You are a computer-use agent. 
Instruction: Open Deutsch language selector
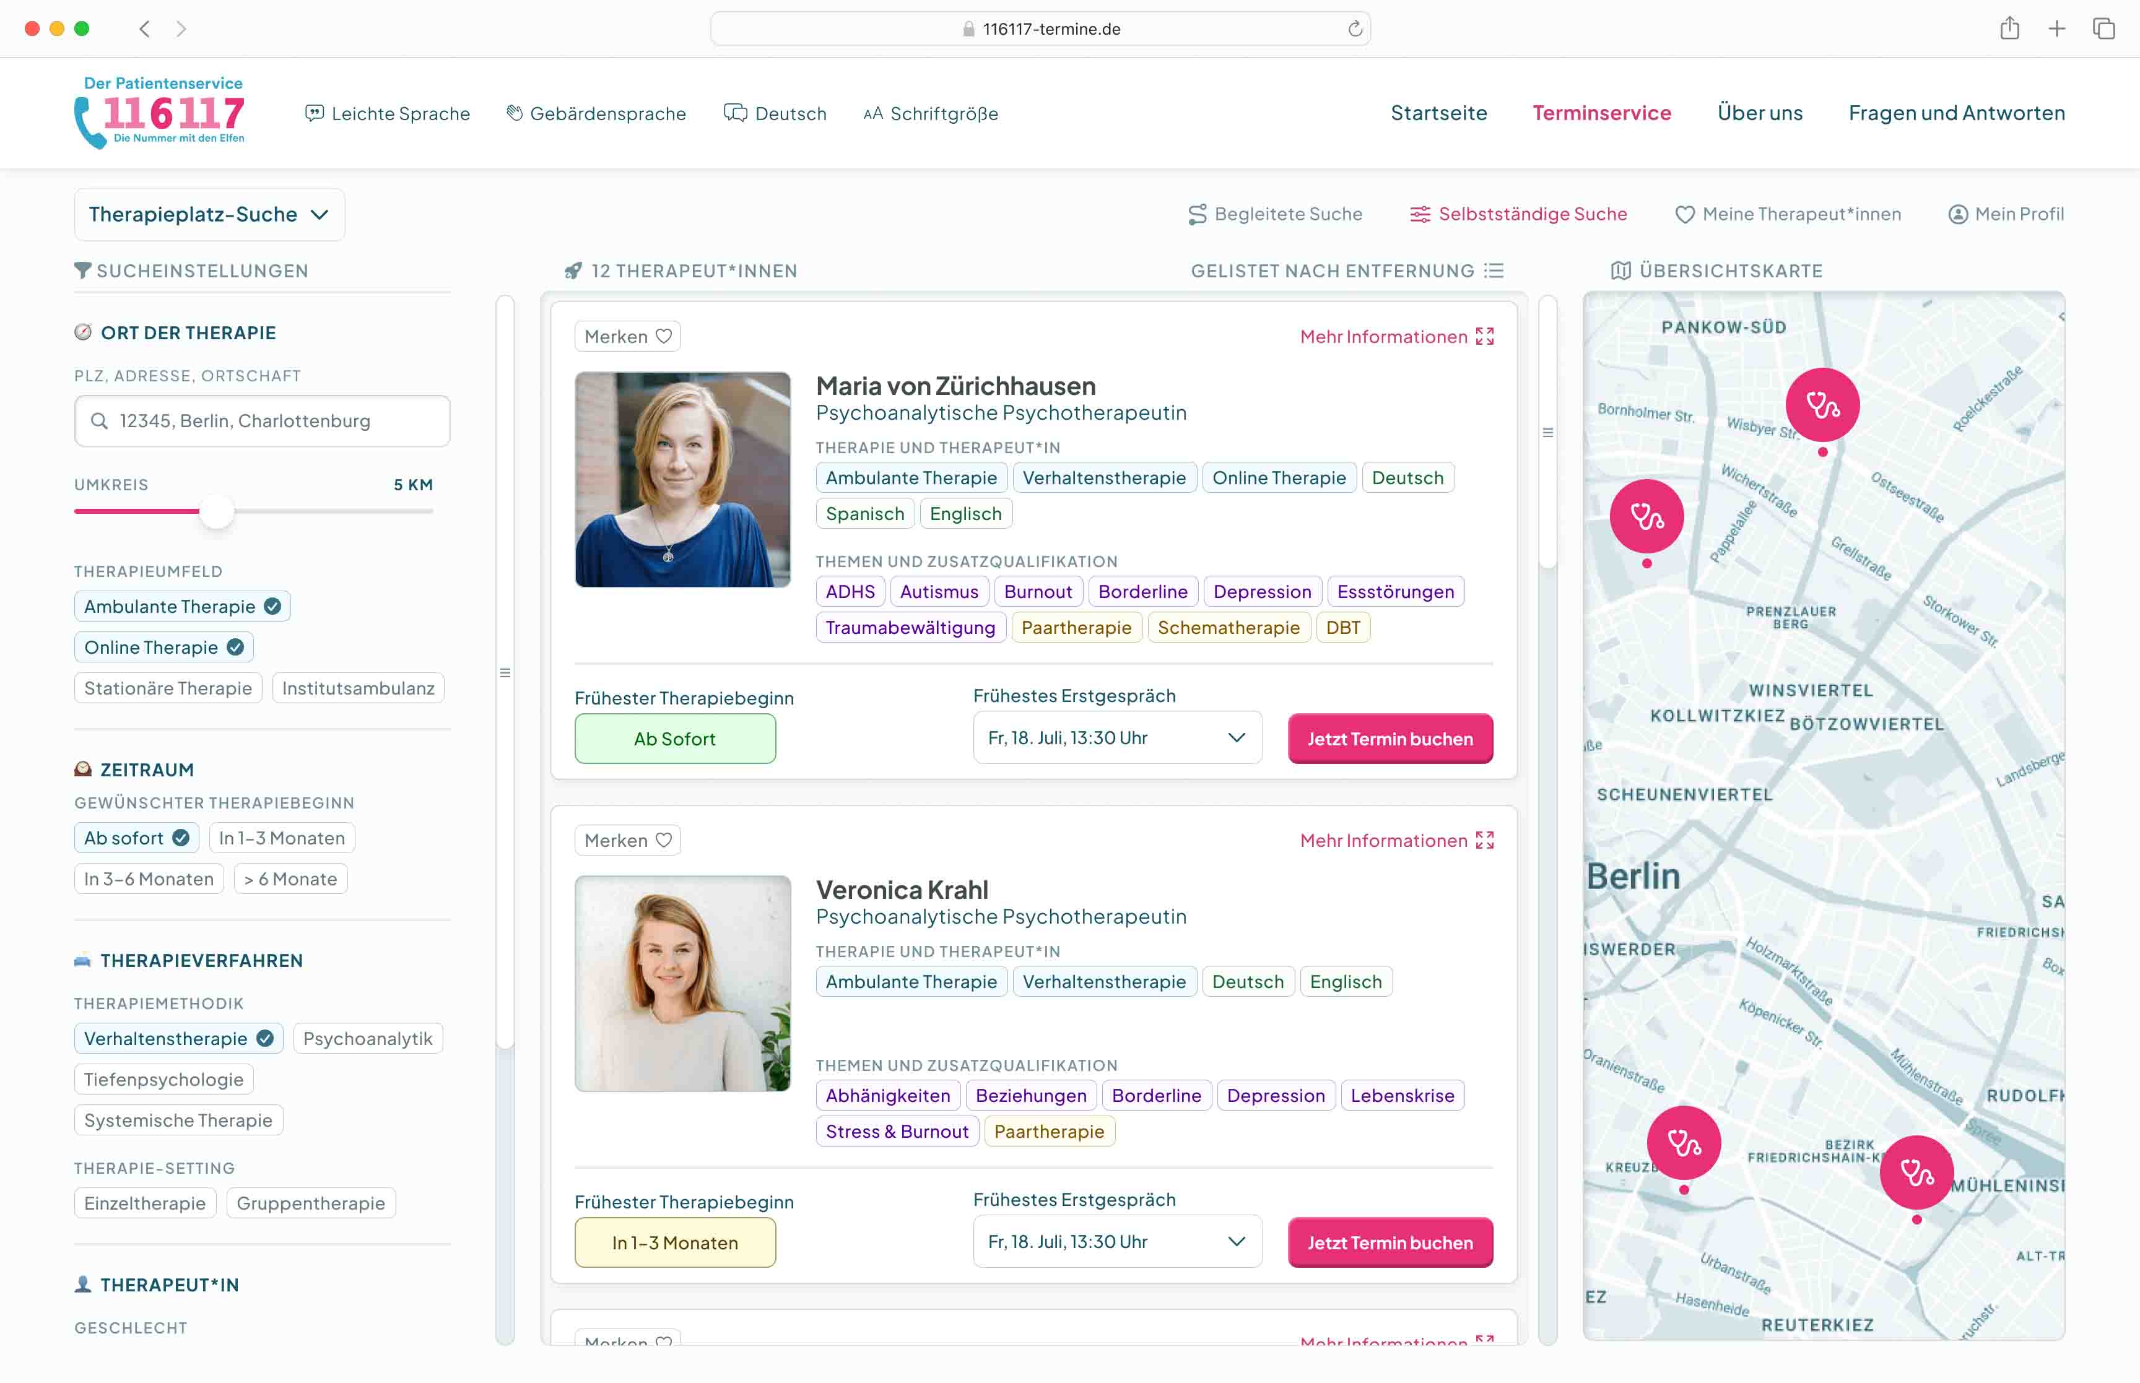[x=775, y=113]
